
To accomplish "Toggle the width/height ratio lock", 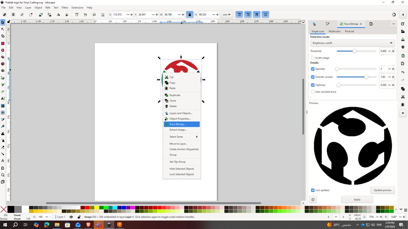I will [190, 15].
